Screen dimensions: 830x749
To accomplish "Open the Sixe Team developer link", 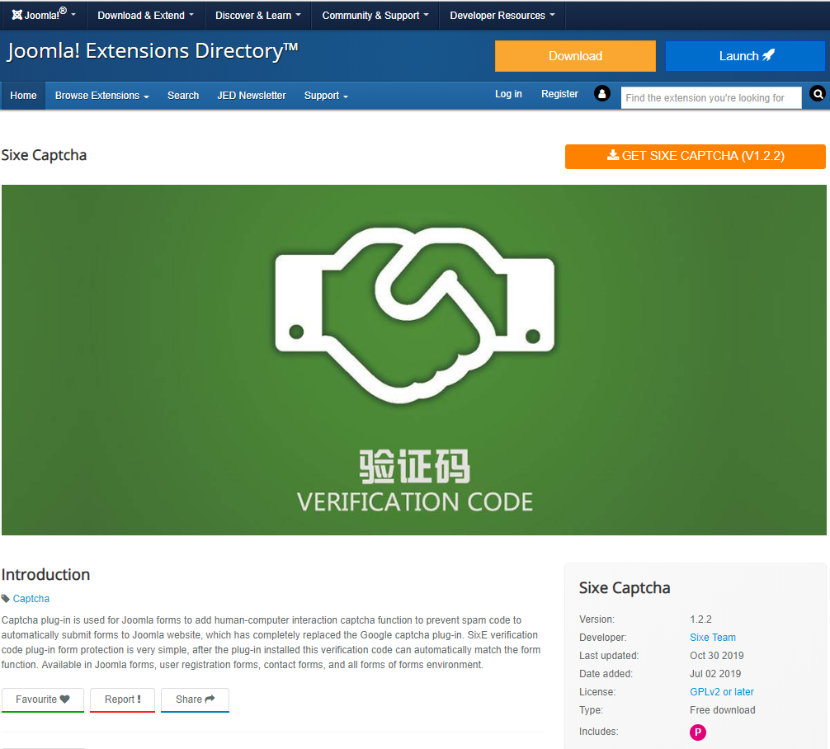I will 712,638.
